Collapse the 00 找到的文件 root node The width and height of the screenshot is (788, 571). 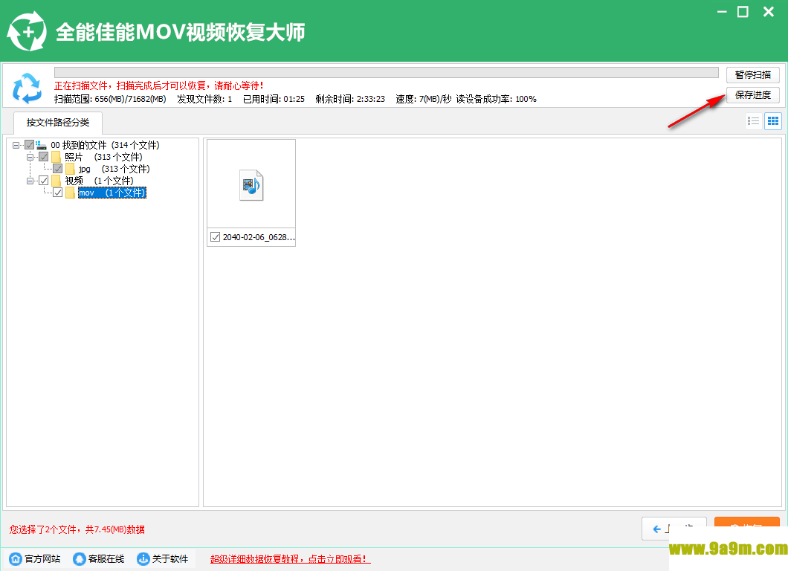(x=16, y=145)
